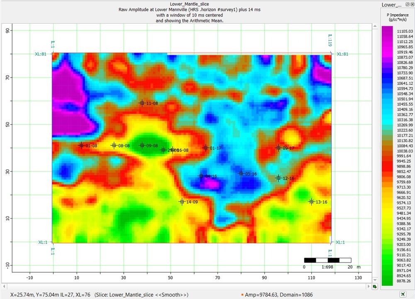Pick the red swatch beside 9898.86

click(387, 166)
